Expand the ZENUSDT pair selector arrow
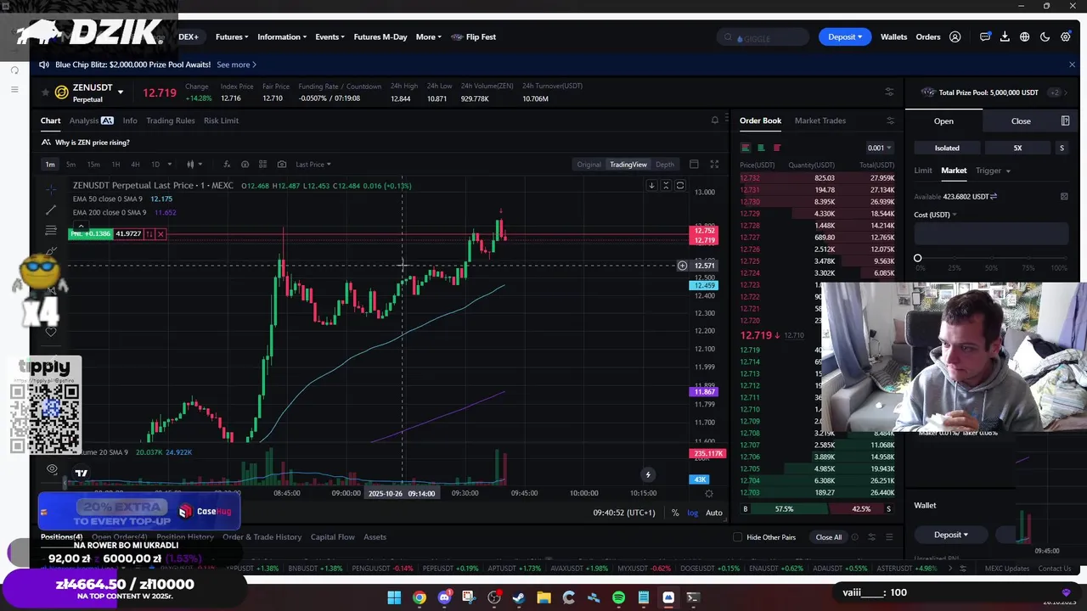 (121, 92)
